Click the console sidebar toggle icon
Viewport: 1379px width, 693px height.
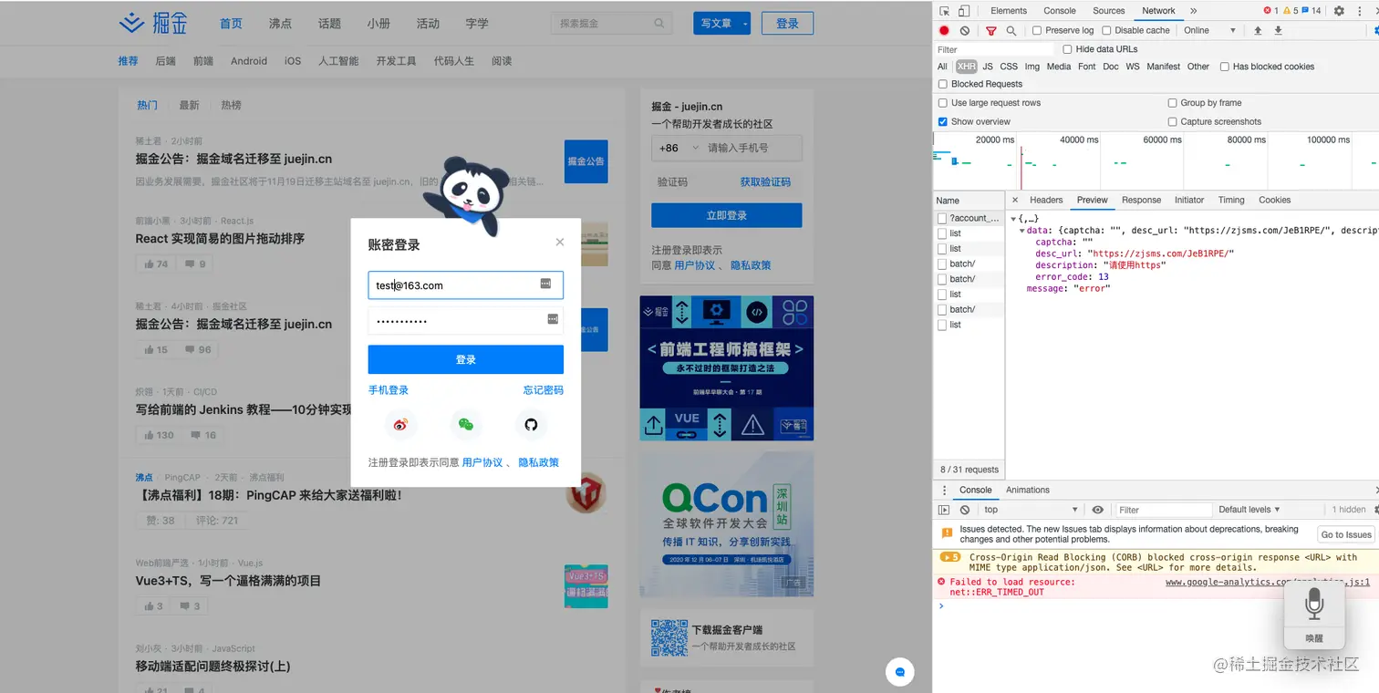click(x=944, y=510)
